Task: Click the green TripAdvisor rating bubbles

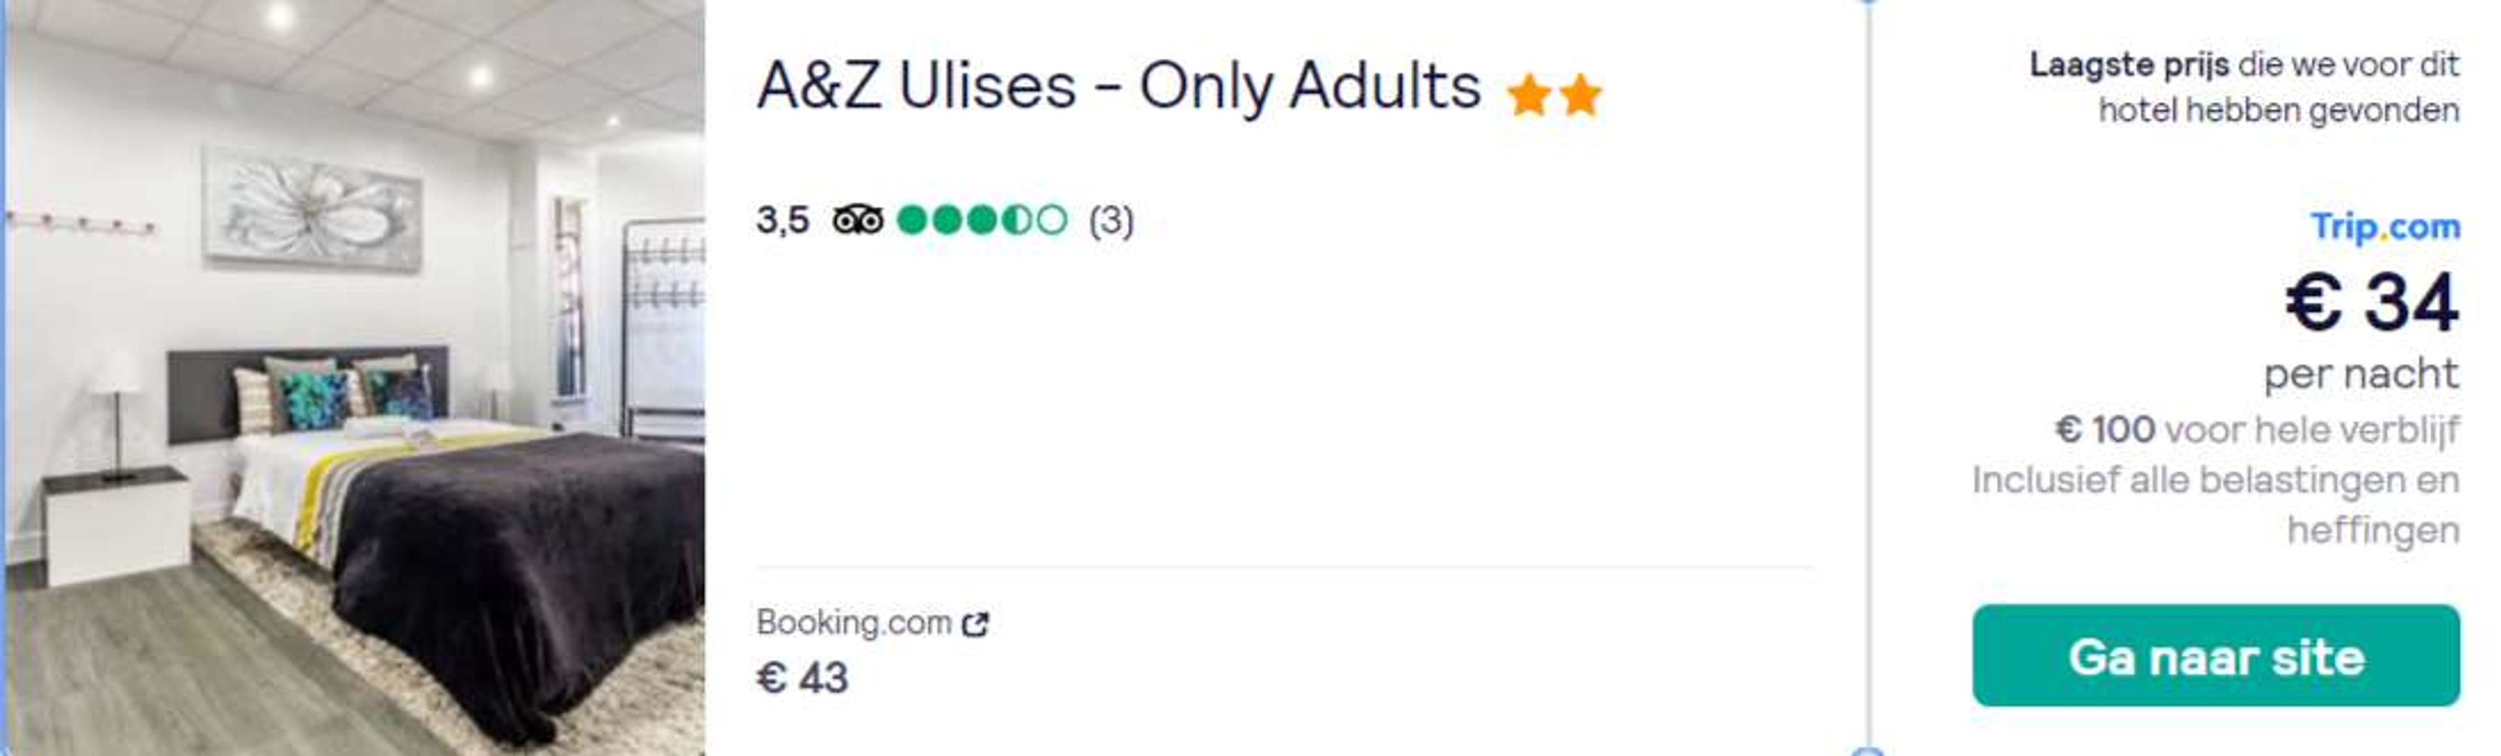Action: 982,220
